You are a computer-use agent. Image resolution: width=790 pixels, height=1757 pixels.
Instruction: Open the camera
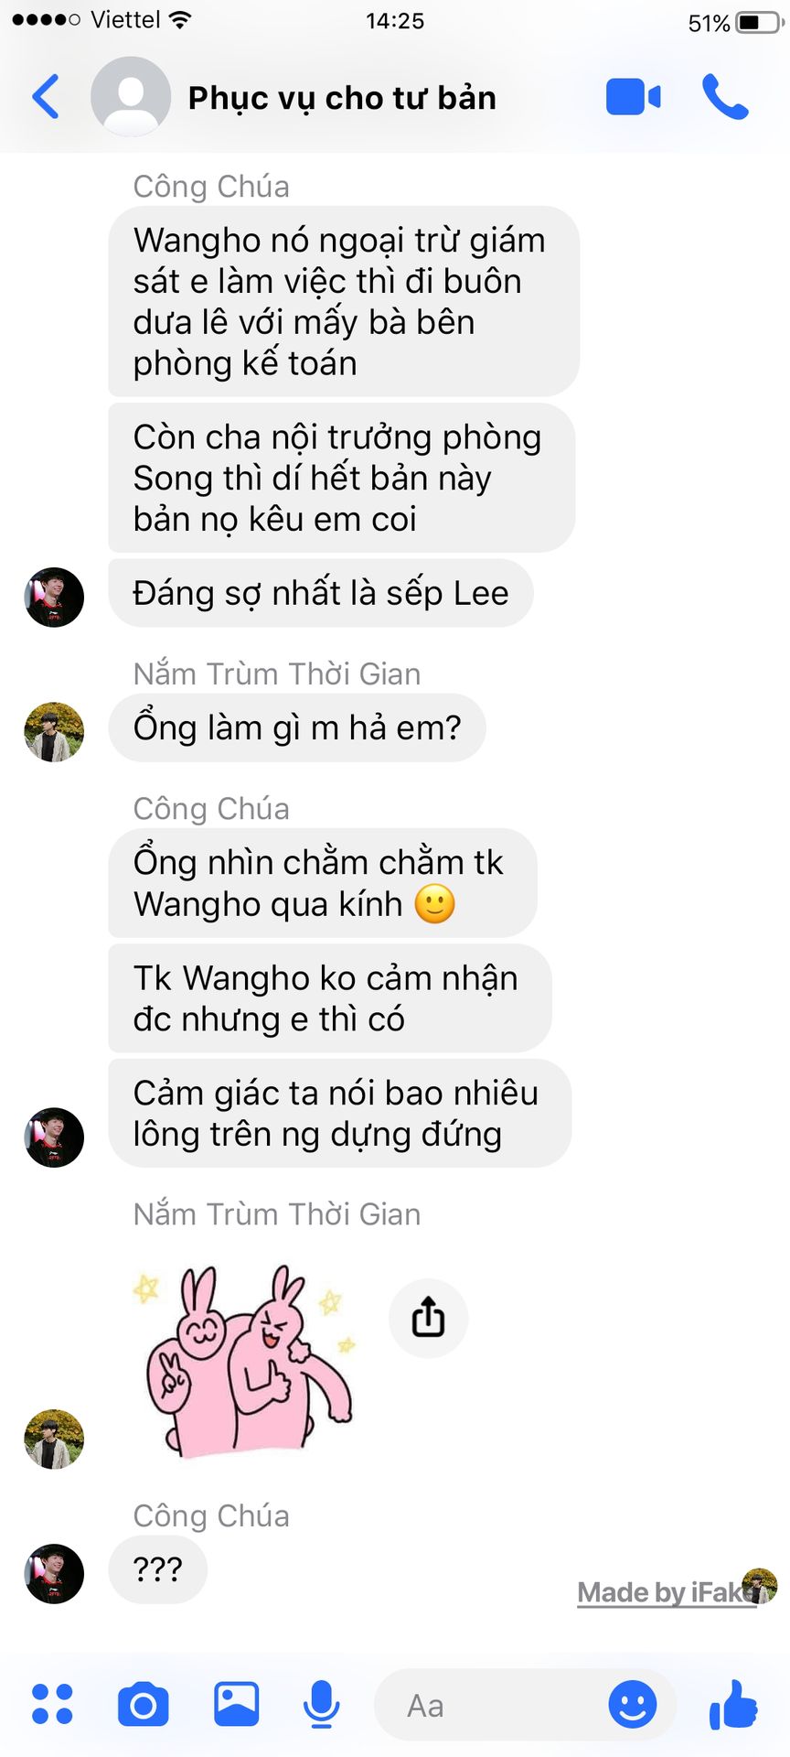pyautogui.click(x=144, y=1704)
